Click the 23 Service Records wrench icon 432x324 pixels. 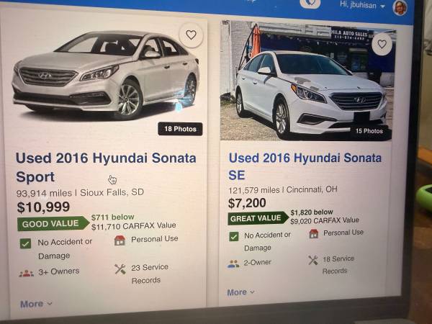(120, 269)
